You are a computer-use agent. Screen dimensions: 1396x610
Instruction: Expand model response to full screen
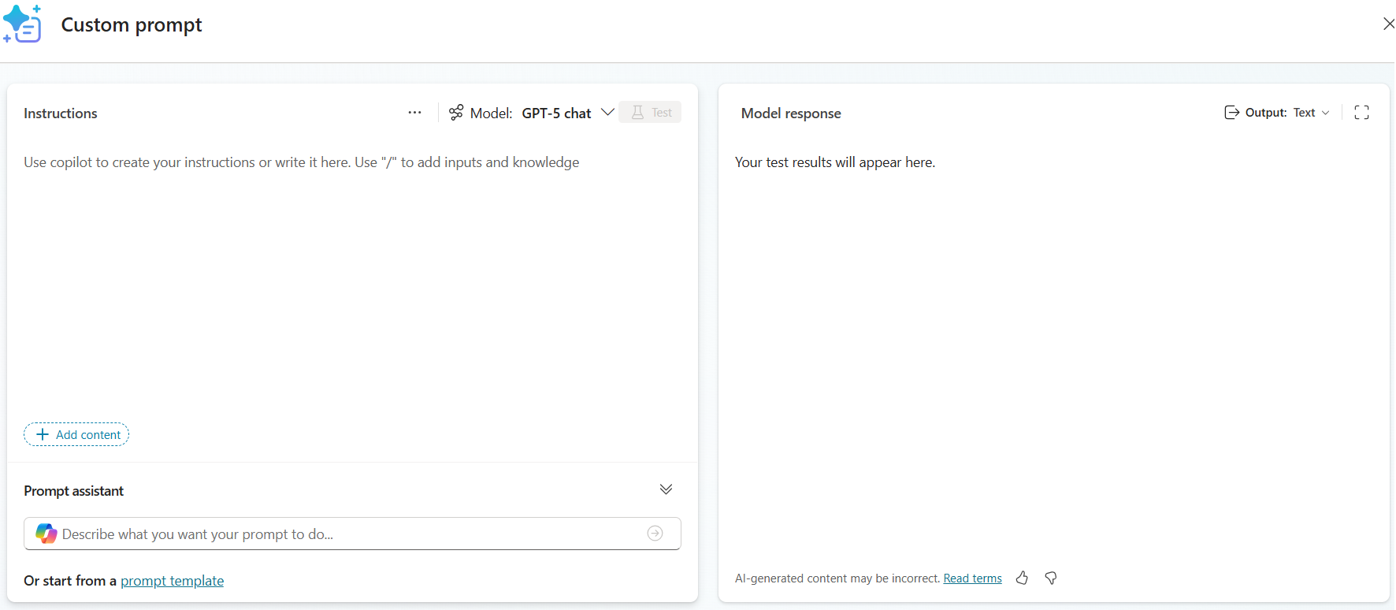(1361, 113)
